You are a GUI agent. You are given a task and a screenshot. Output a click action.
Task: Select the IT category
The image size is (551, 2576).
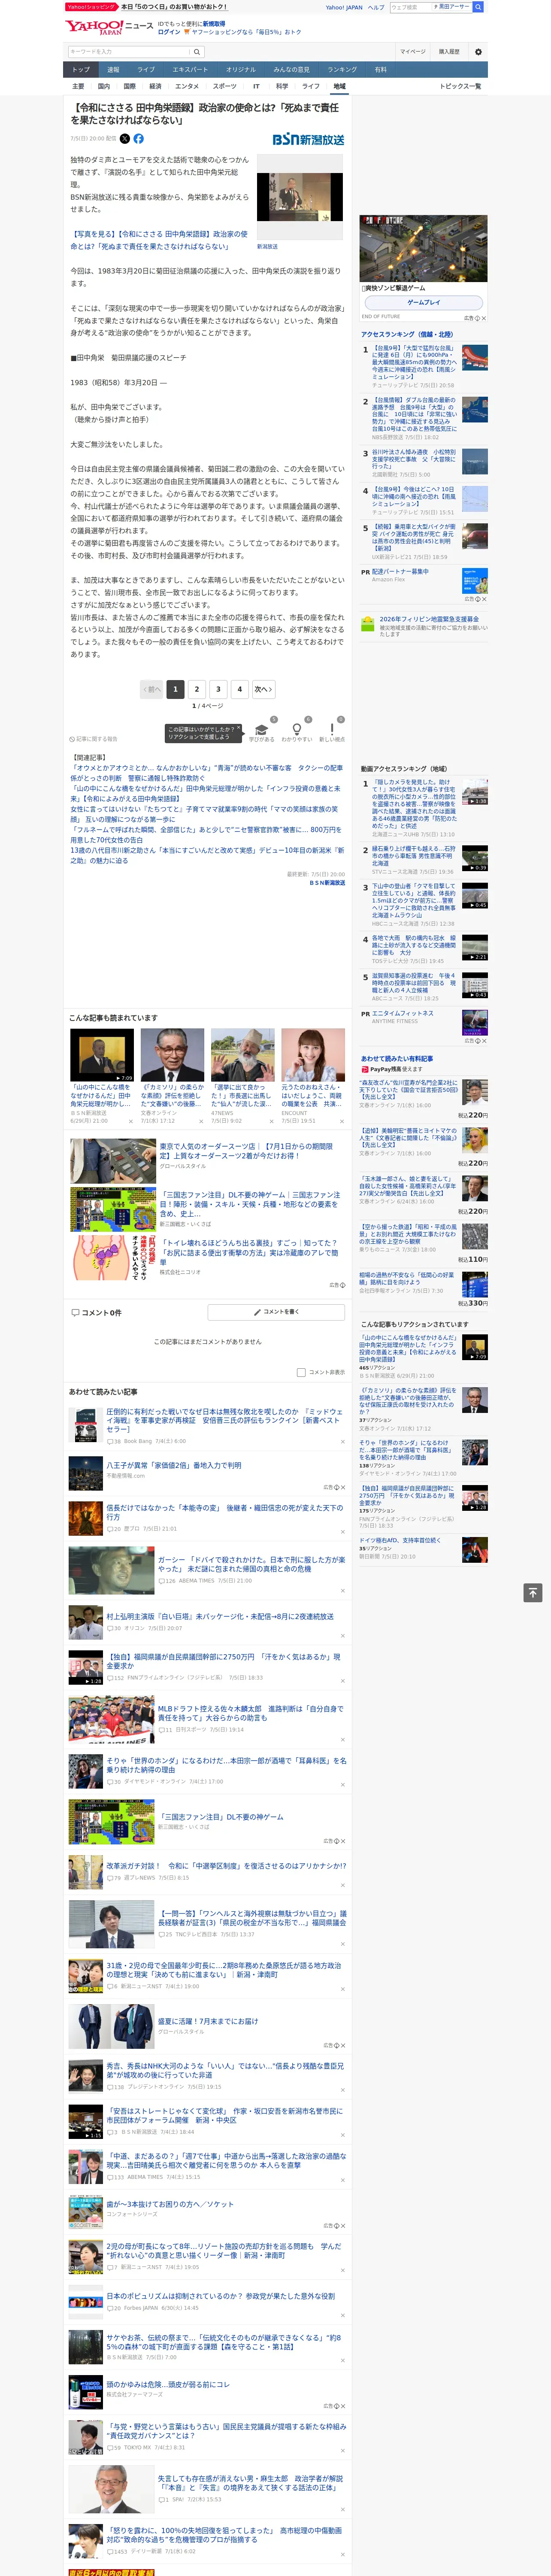[x=256, y=86]
